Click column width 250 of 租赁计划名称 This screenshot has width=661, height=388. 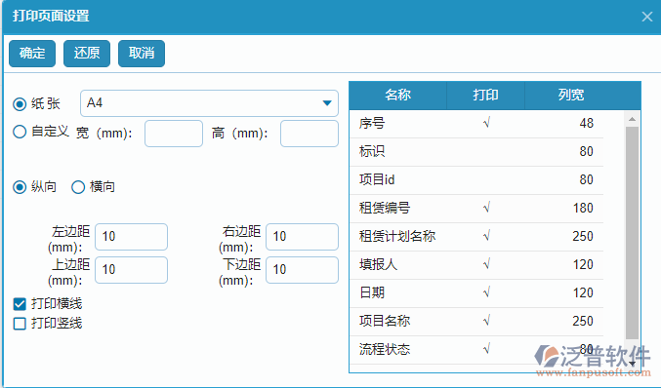(x=583, y=236)
